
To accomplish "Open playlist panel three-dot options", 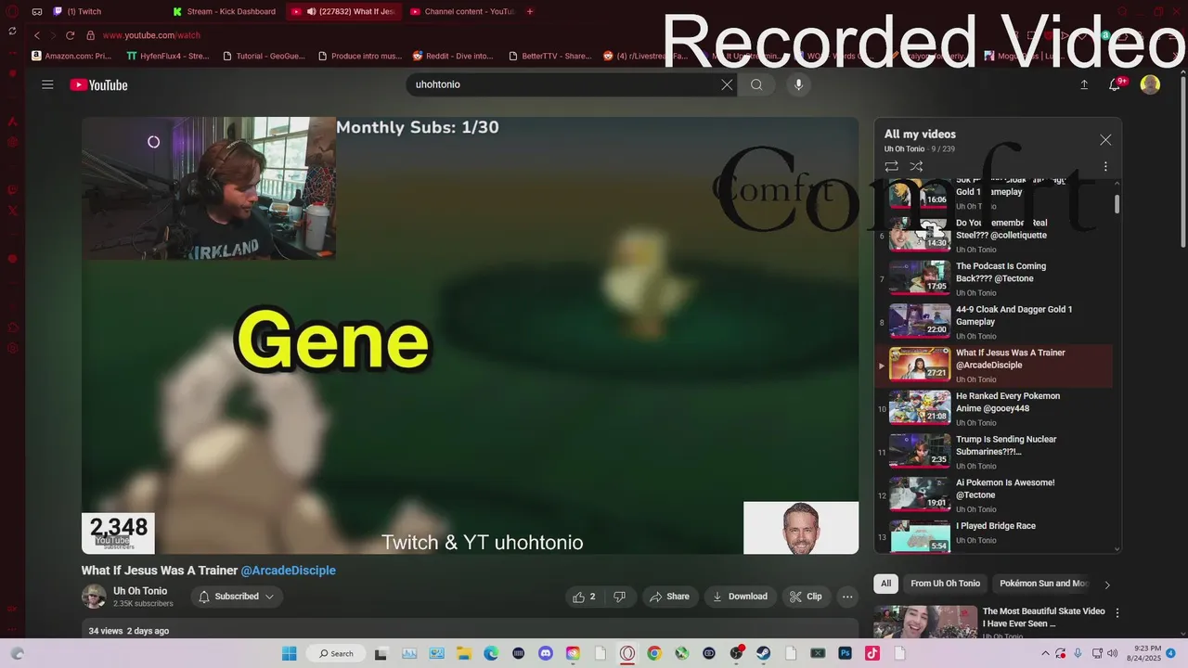I will [1105, 167].
